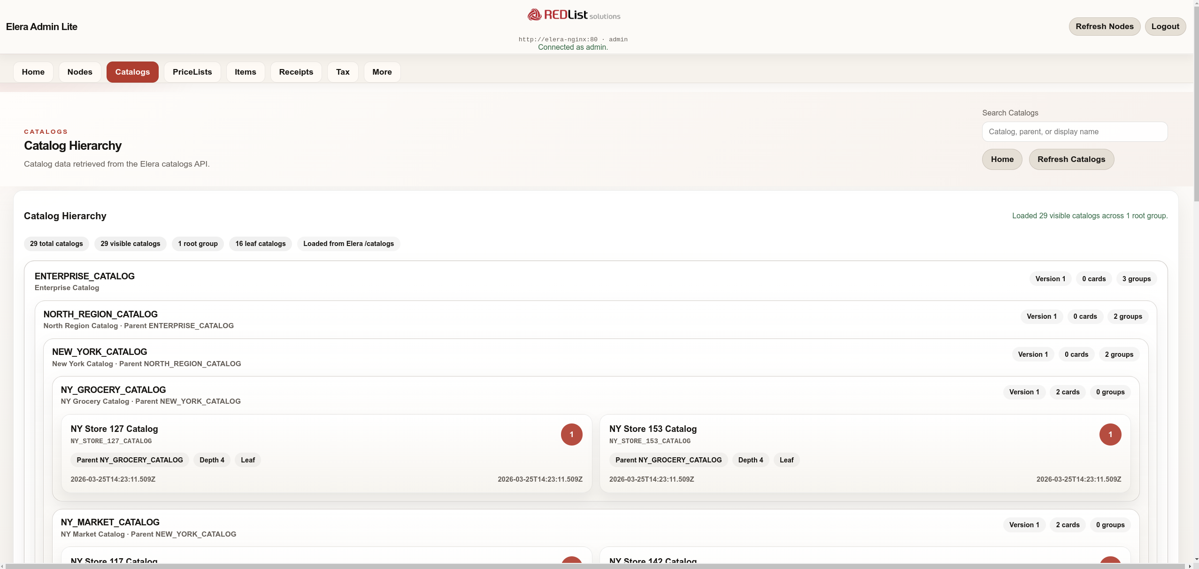Open the More menu tab
1199x569 pixels.
(382, 72)
